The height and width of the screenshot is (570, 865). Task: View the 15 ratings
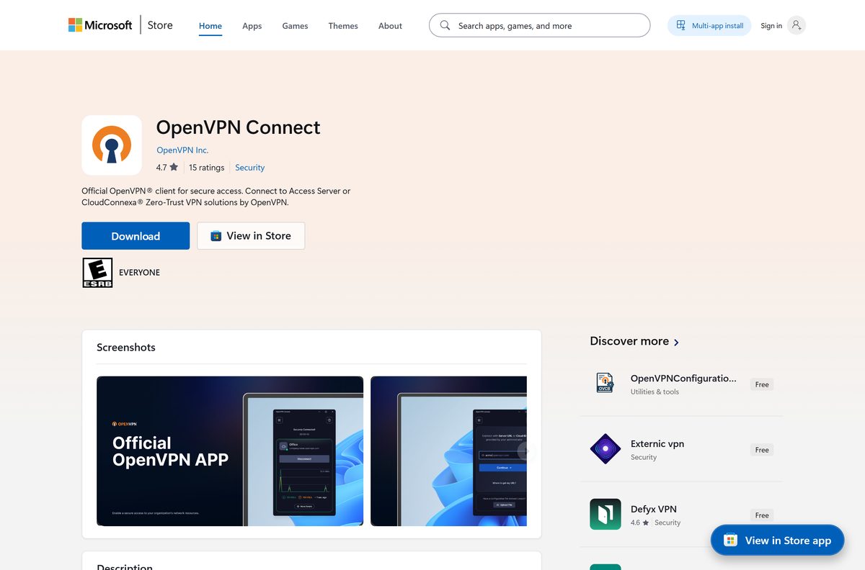207,168
